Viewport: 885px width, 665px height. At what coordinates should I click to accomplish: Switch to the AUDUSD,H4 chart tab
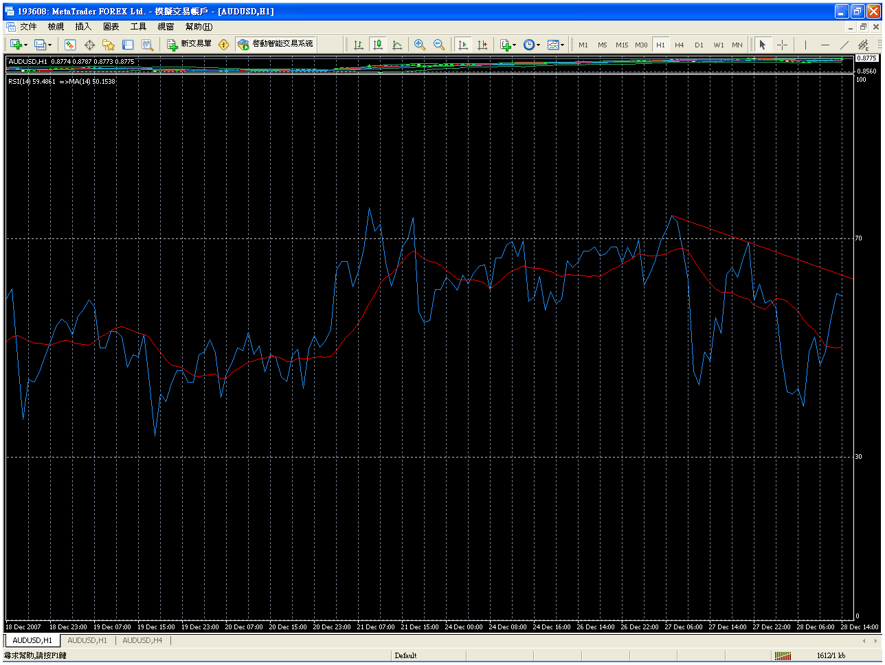point(142,640)
